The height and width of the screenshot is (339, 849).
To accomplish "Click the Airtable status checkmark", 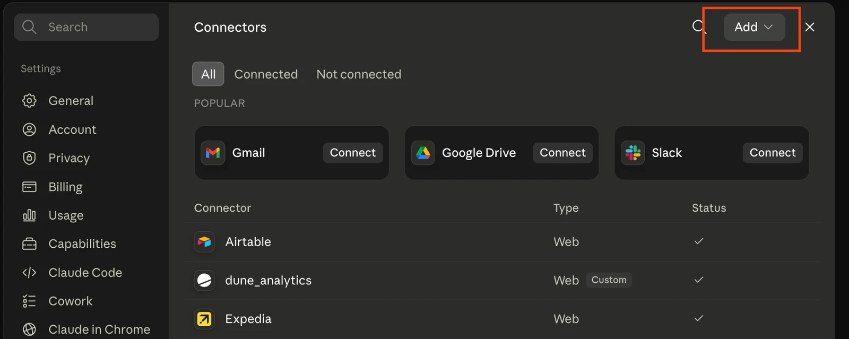I will pyautogui.click(x=699, y=241).
